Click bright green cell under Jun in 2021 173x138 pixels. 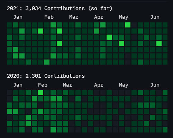tap(159, 43)
